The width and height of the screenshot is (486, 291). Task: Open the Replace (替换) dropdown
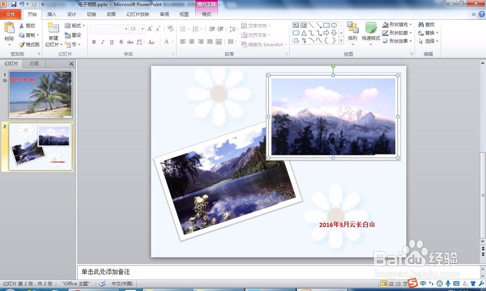click(428, 33)
